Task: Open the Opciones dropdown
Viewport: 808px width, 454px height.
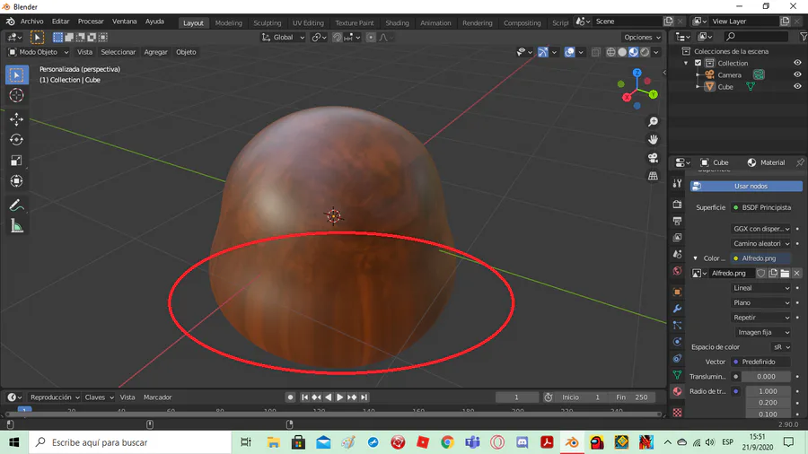Action: (642, 37)
